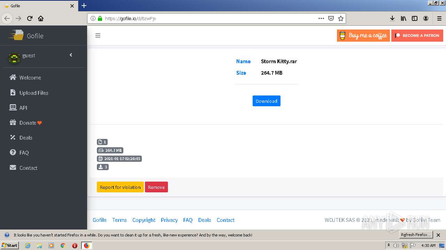Open the Copyright footer link

144,220
